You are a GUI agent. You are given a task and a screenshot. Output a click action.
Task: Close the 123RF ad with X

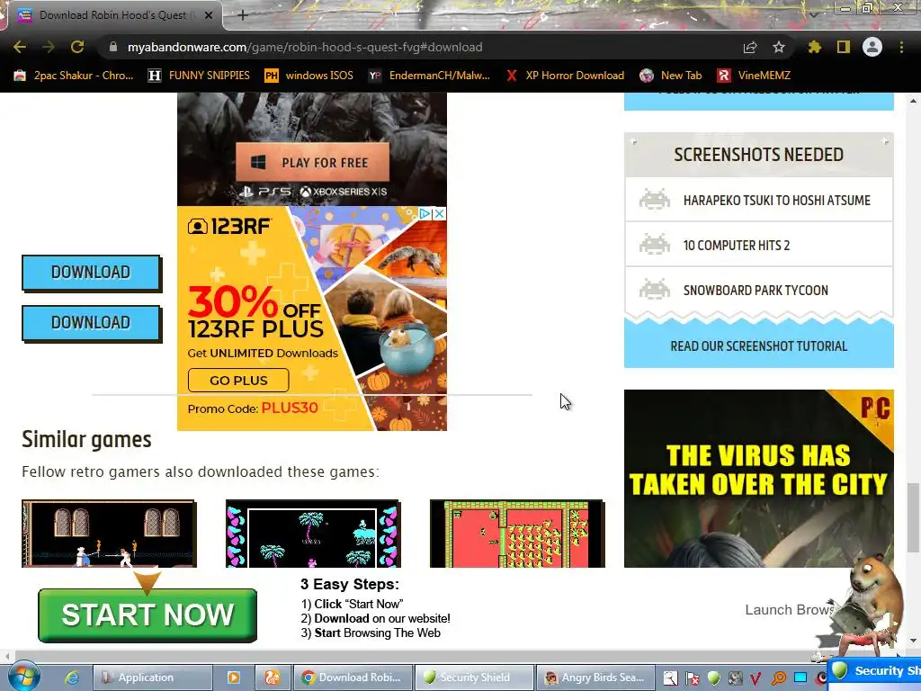coord(439,214)
